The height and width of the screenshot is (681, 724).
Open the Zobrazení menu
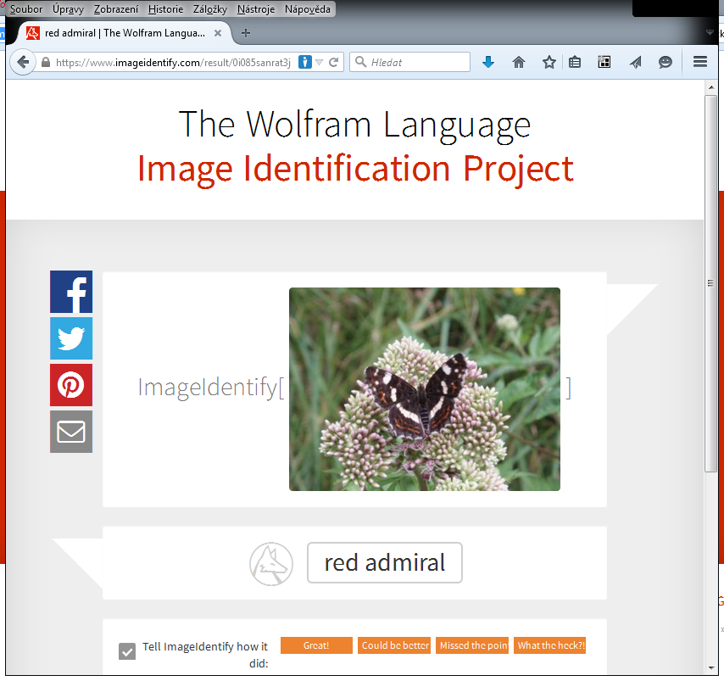(x=116, y=9)
